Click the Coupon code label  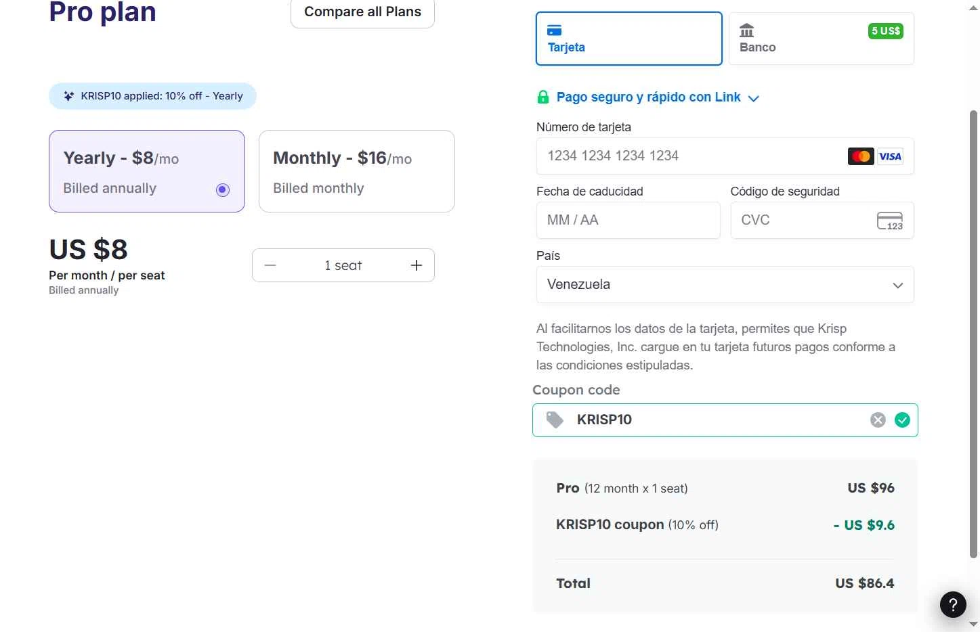tap(576, 390)
